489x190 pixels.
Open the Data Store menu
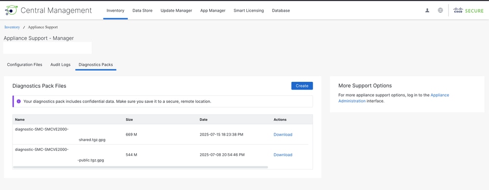point(143,11)
